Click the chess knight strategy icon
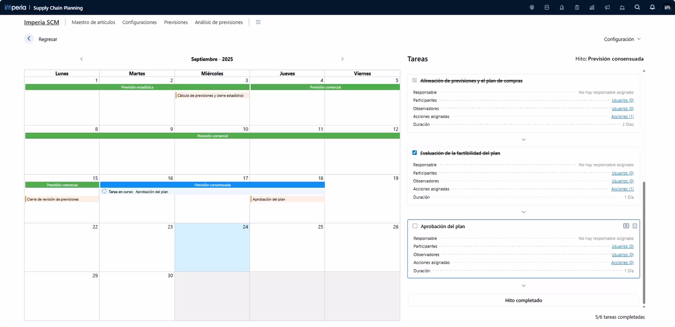 tap(562, 8)
